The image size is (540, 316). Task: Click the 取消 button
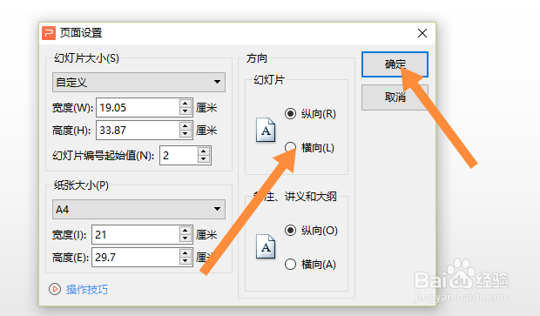point(395,97)
